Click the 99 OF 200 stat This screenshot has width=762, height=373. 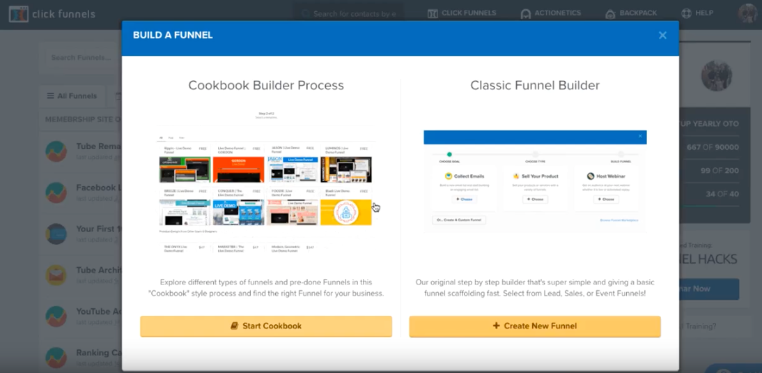pyautogui.click(x=719, y=171)
